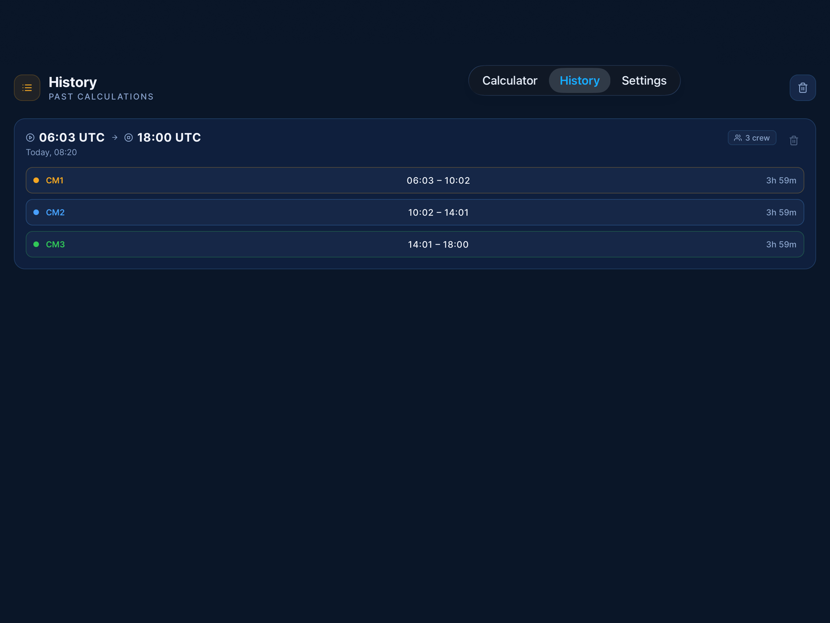Click the 3 crew badge

coord(752,138)
